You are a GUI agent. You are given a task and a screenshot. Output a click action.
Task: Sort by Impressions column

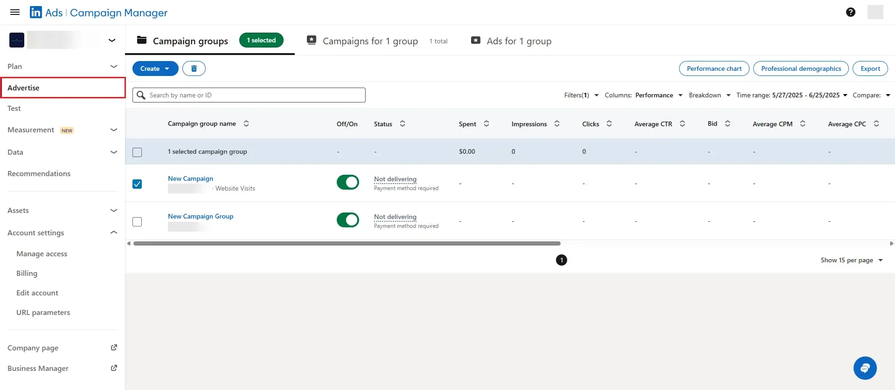557,123
